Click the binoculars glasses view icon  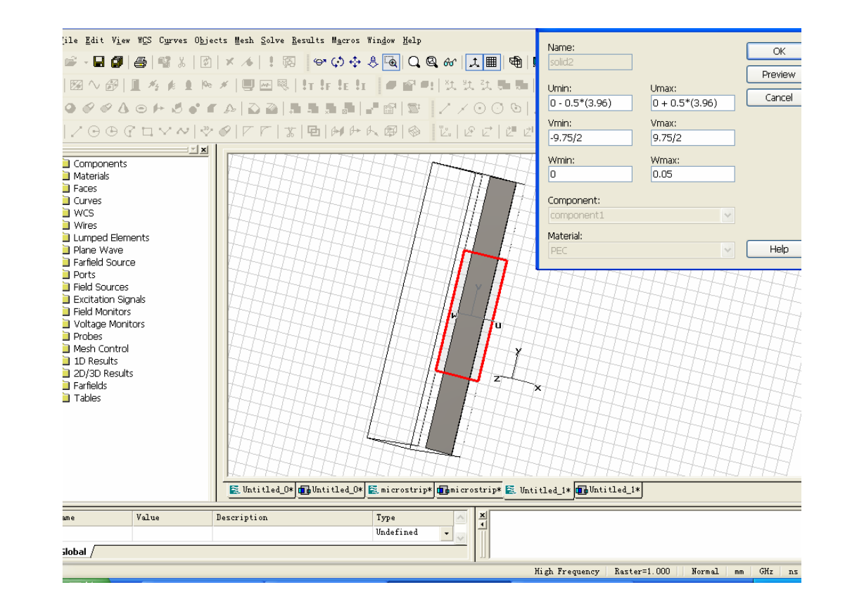click(x=450, y=62)
